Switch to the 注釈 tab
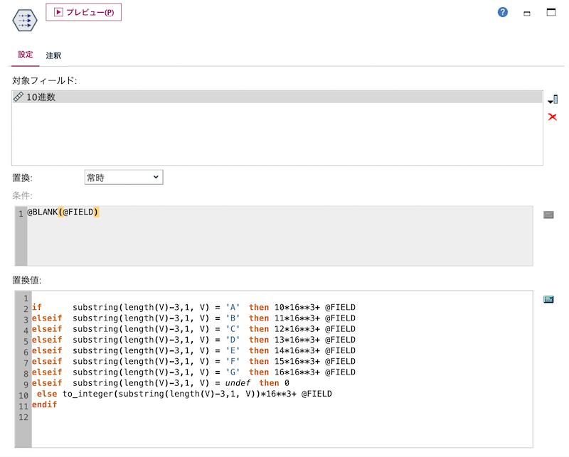 click(x=53, y=55)
